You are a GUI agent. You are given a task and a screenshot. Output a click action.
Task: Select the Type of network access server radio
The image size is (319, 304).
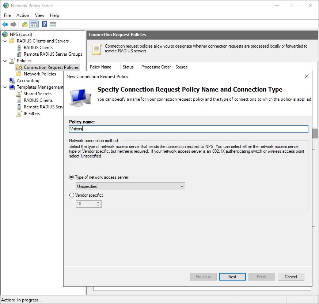(71, 177)
